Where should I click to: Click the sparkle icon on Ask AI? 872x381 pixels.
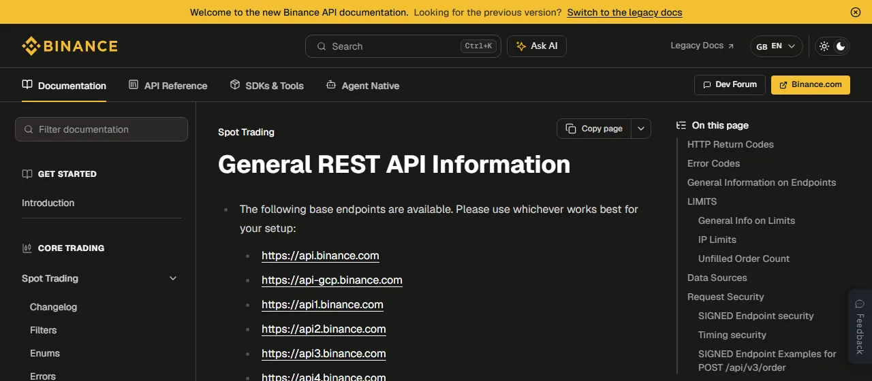pos(521,46)
